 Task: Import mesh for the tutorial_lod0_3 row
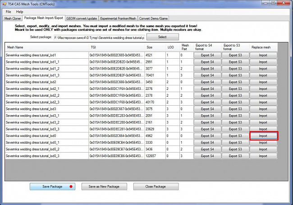pyautogui.click(x=263, y=156)
